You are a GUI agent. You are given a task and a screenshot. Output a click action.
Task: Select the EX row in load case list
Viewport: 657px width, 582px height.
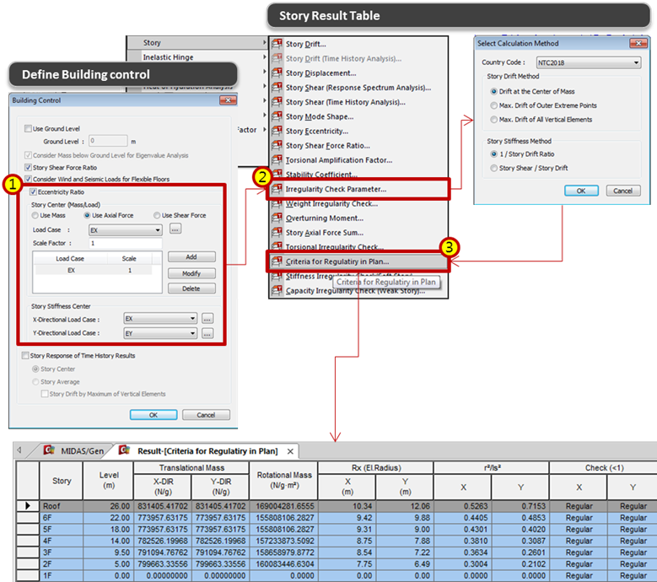pos(93,270)
